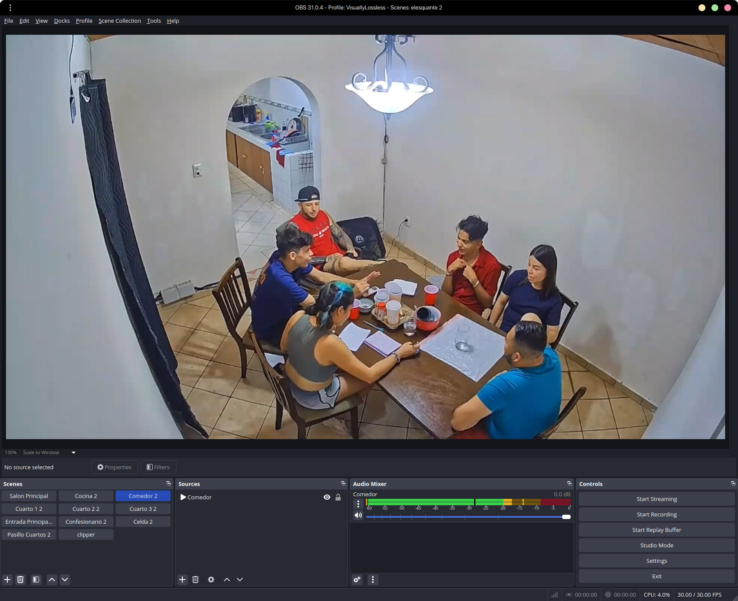Switch to Cuarto 3 2 scene
The width and height of the screenshot is (738, 601).
[x=143, y=509]
